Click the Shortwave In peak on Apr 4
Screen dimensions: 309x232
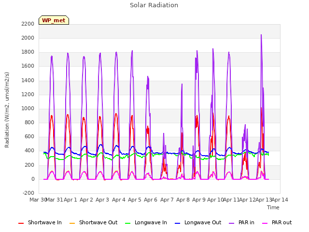click(116, 114)
